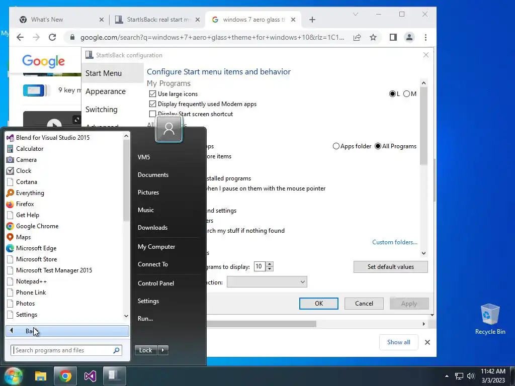Open Documents from Start menu
The width and height of the screenshot is (515, 386).
(153, 175)
